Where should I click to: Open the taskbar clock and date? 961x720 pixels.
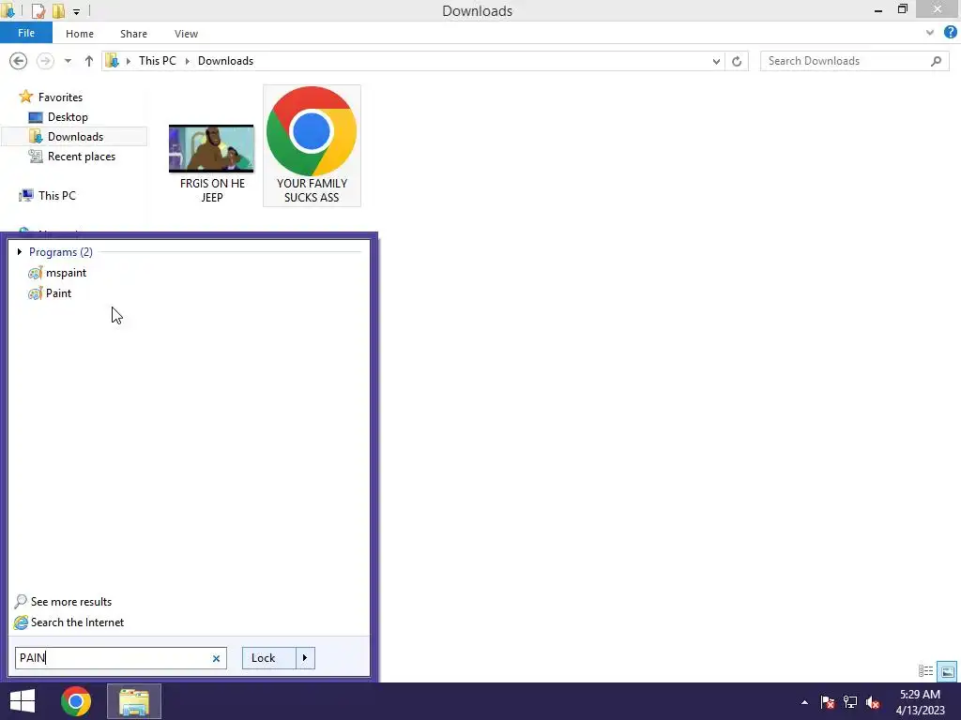tap(920, 702)
